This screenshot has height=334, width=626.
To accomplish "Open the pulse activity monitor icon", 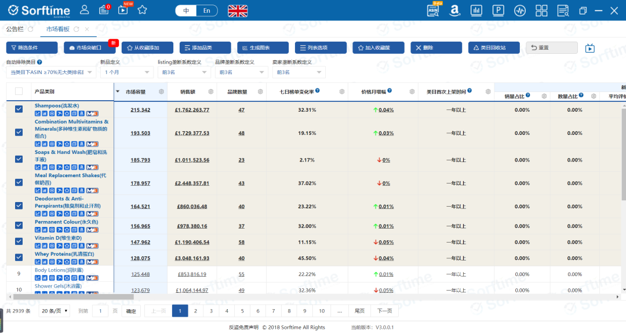I will [520, 10].
